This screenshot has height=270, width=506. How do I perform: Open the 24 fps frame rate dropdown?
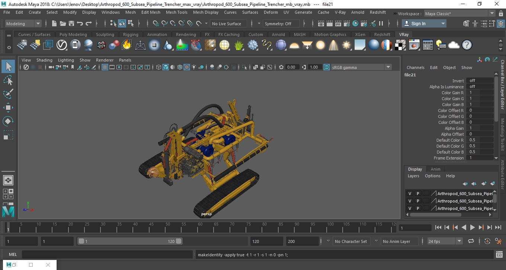click(445, 241)
